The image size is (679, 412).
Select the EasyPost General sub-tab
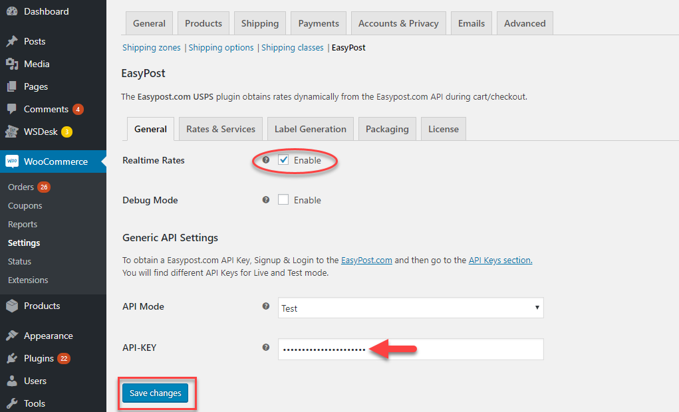click(x=151, y=129)
